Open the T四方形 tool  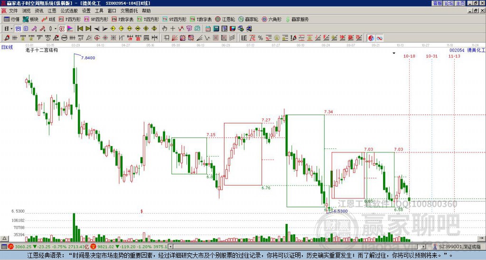148,19
